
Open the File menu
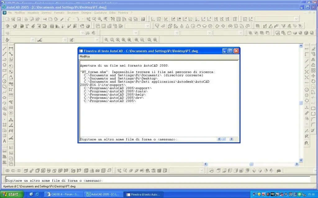point(10,12)
